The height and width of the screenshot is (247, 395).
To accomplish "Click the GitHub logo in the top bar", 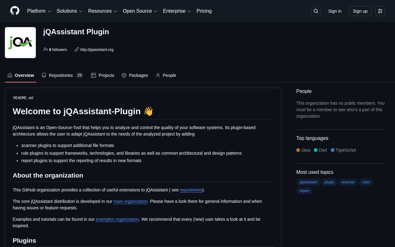I will [15, 11].
